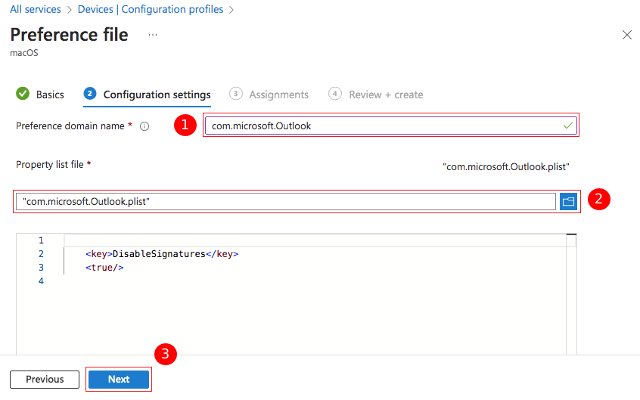Viewport: 640px width, 400px height.
Task: Click the green checkmark icon beside Basics
Action: [23, 95]
